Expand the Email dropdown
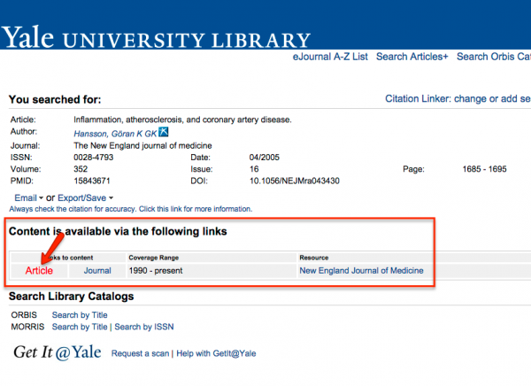 28,198
